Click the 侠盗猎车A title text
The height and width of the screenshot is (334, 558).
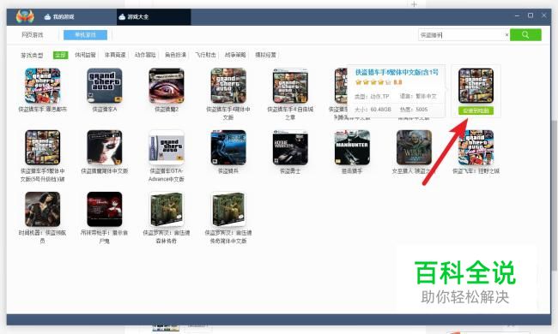(105, 110)
